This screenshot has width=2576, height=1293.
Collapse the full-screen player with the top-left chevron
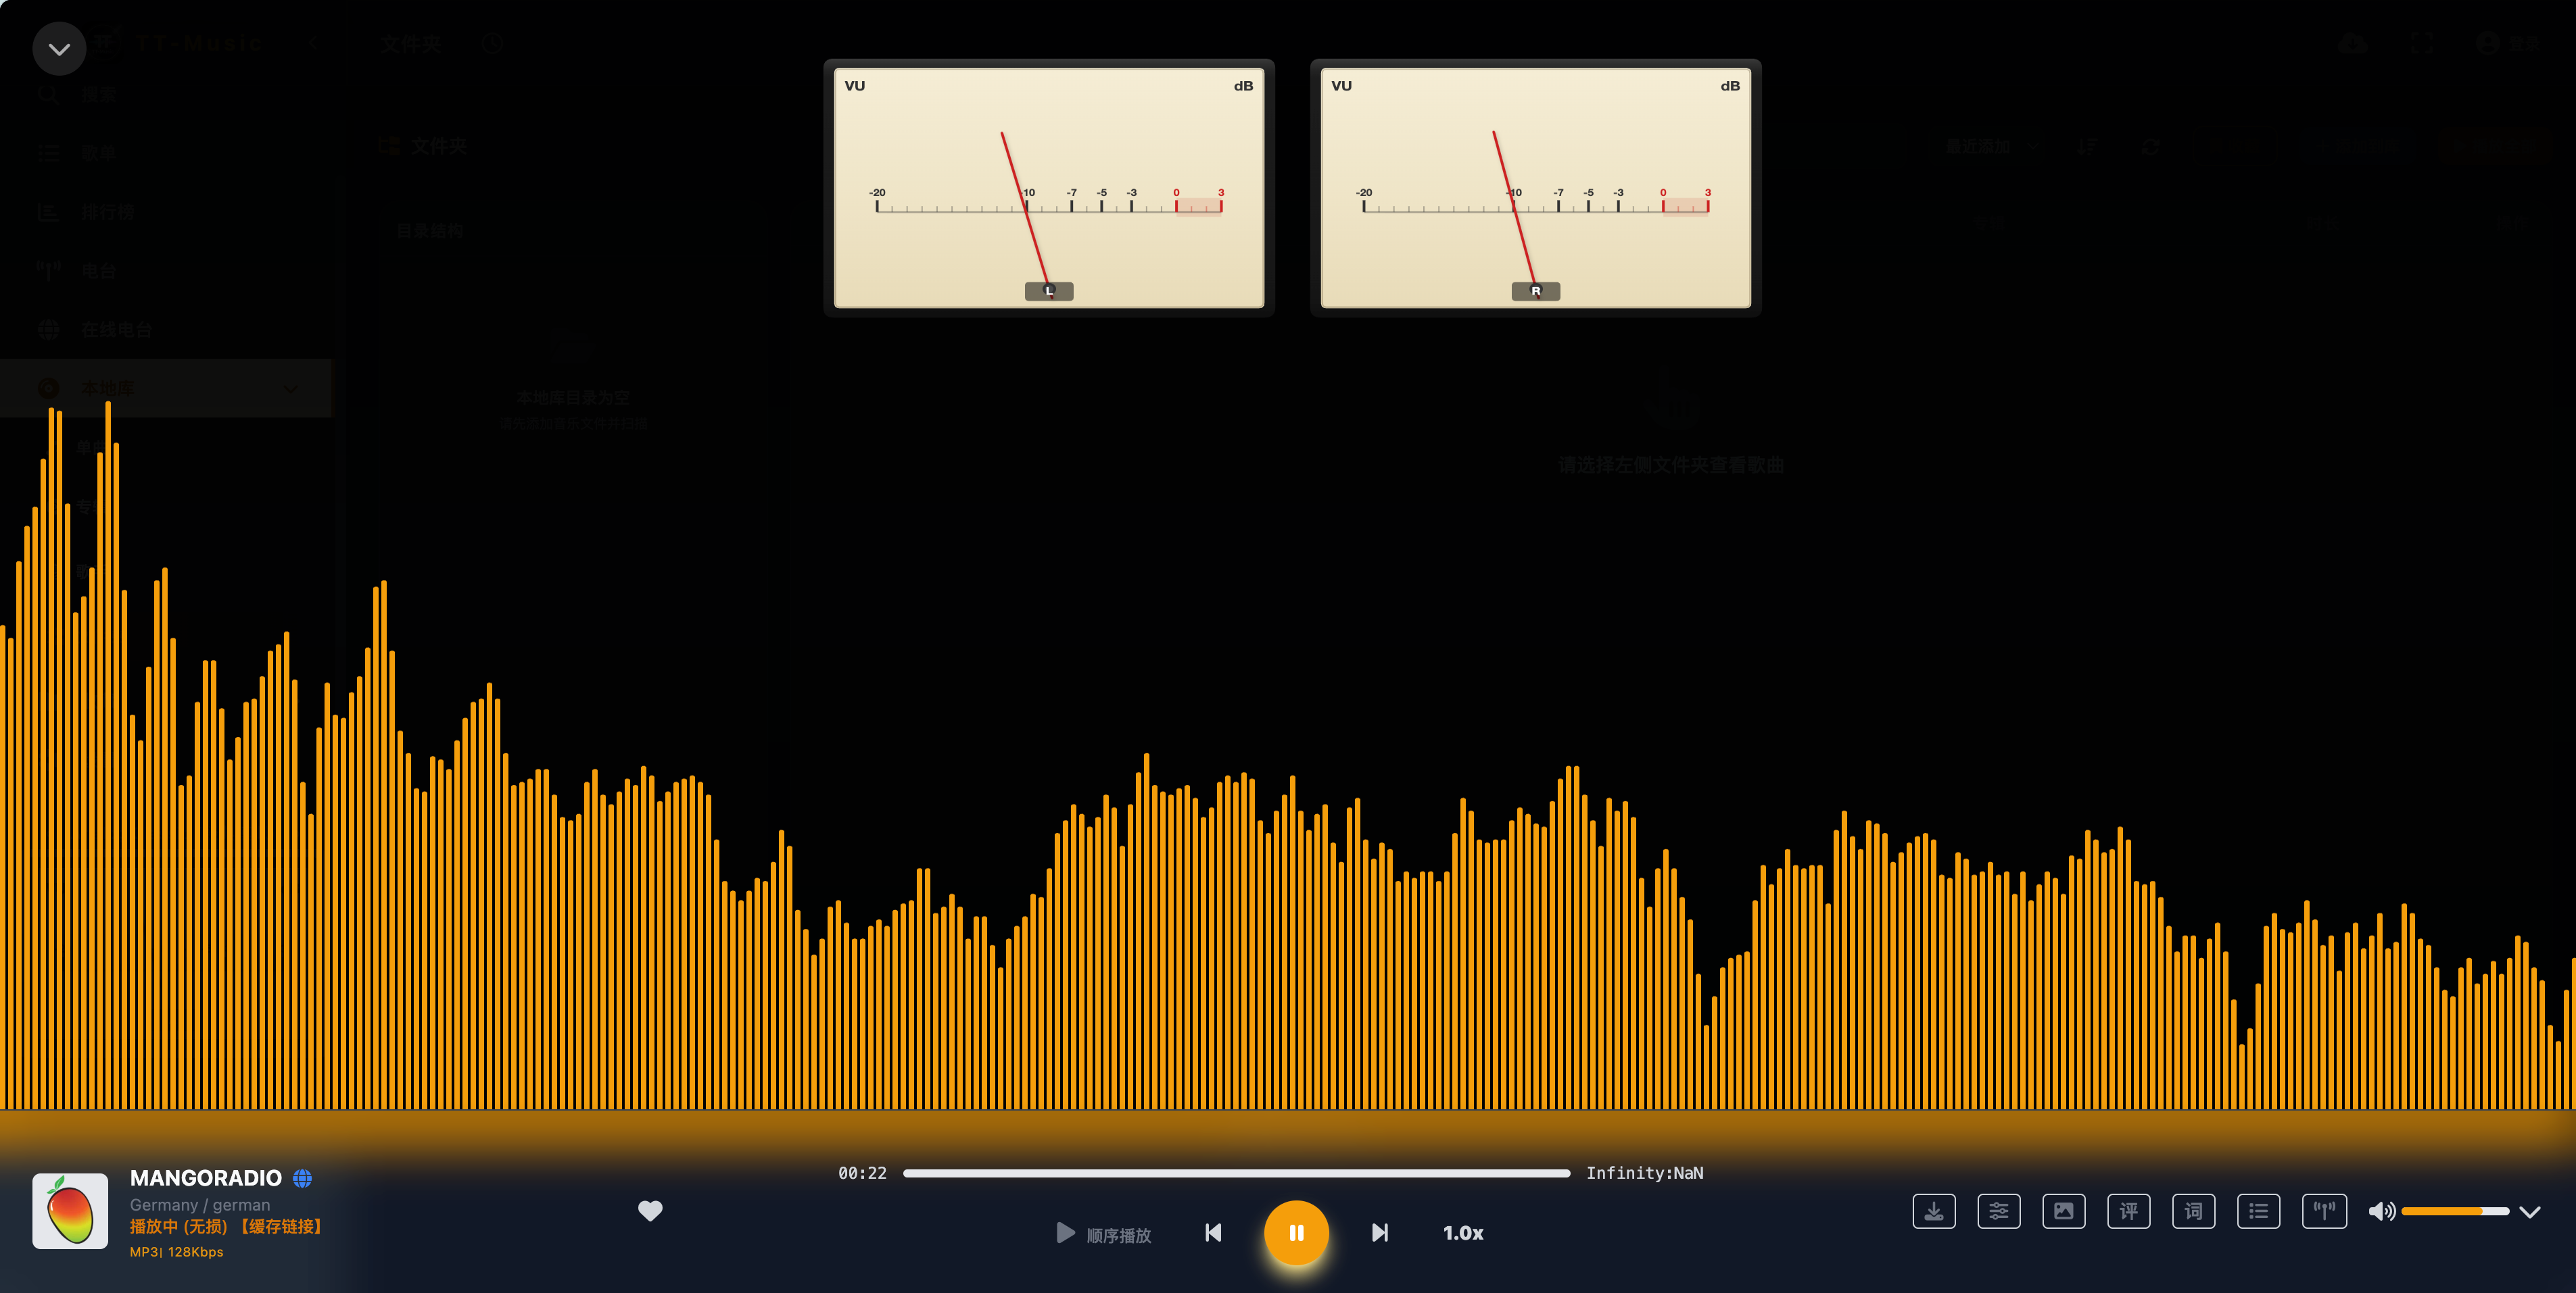pyautogui.click(x=59, y=49)
